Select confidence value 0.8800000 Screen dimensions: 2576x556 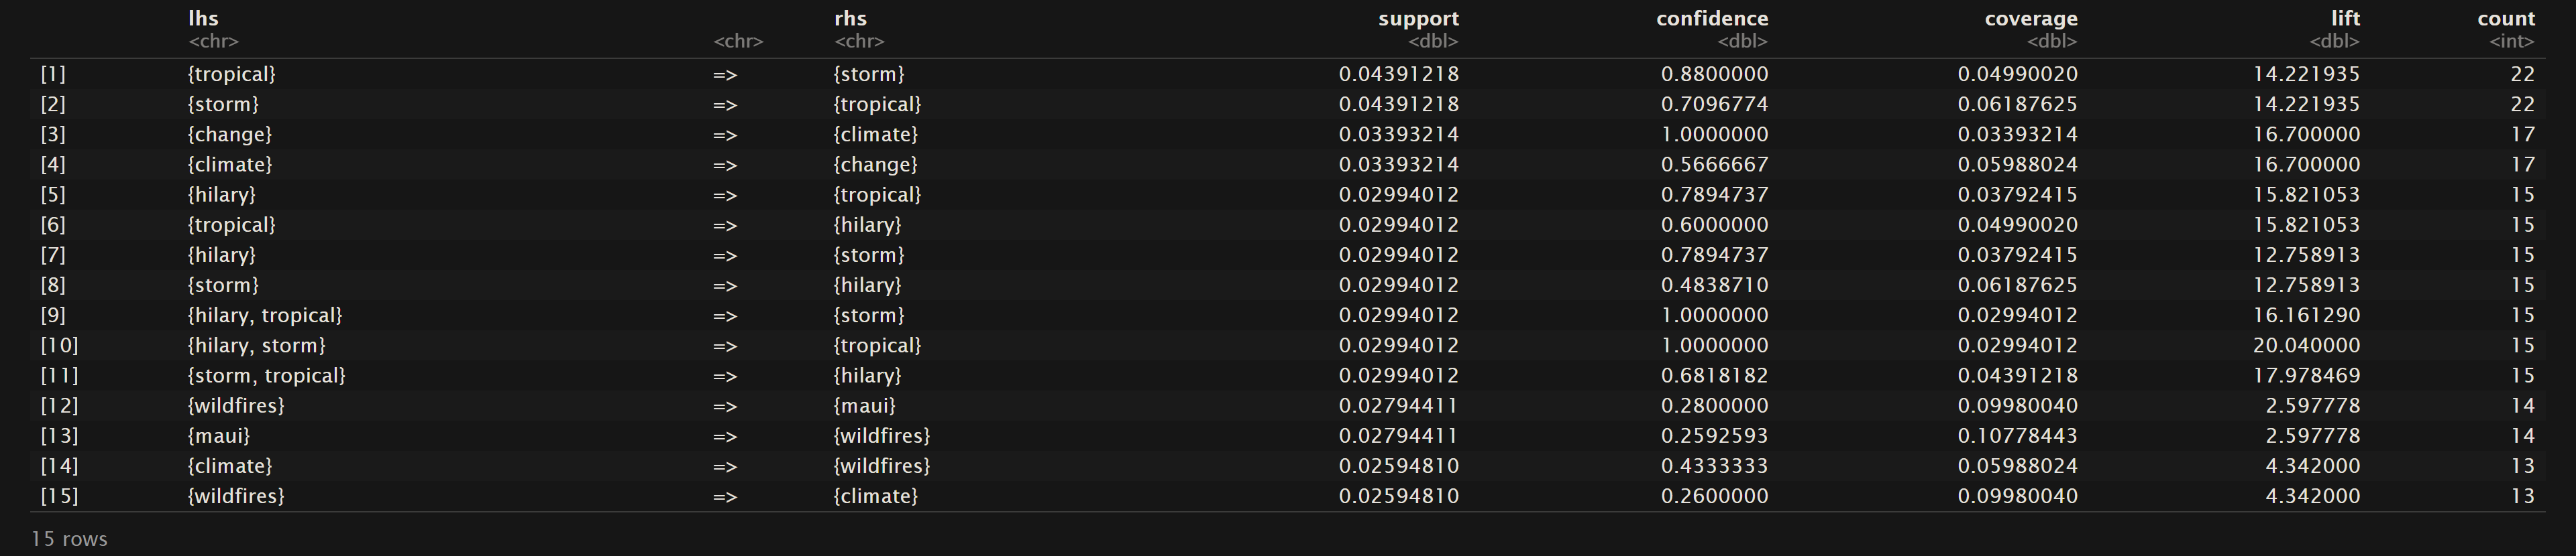tap(1714, 74)
